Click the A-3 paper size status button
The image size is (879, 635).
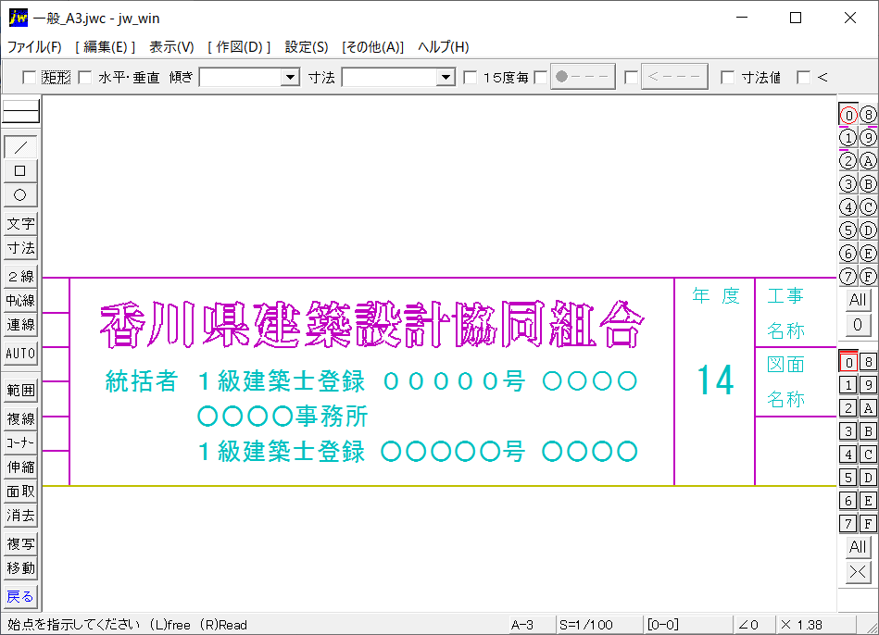tap(532, 624)
